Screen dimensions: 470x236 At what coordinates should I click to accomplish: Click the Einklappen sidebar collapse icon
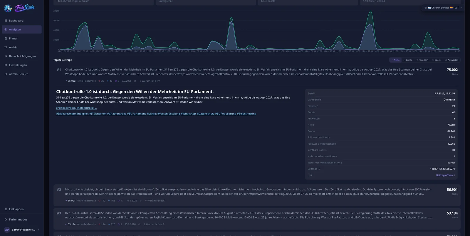pos(6,209)
